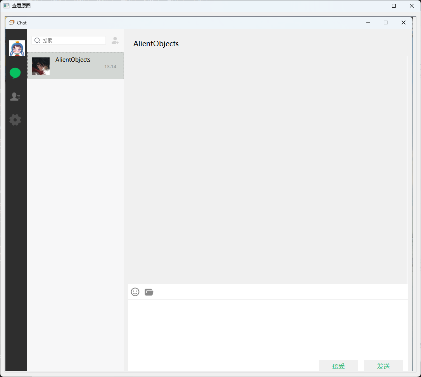Screen dimensions: 421x377
Task: Focus the 搜索 search field
Action: tap(69, 40)
